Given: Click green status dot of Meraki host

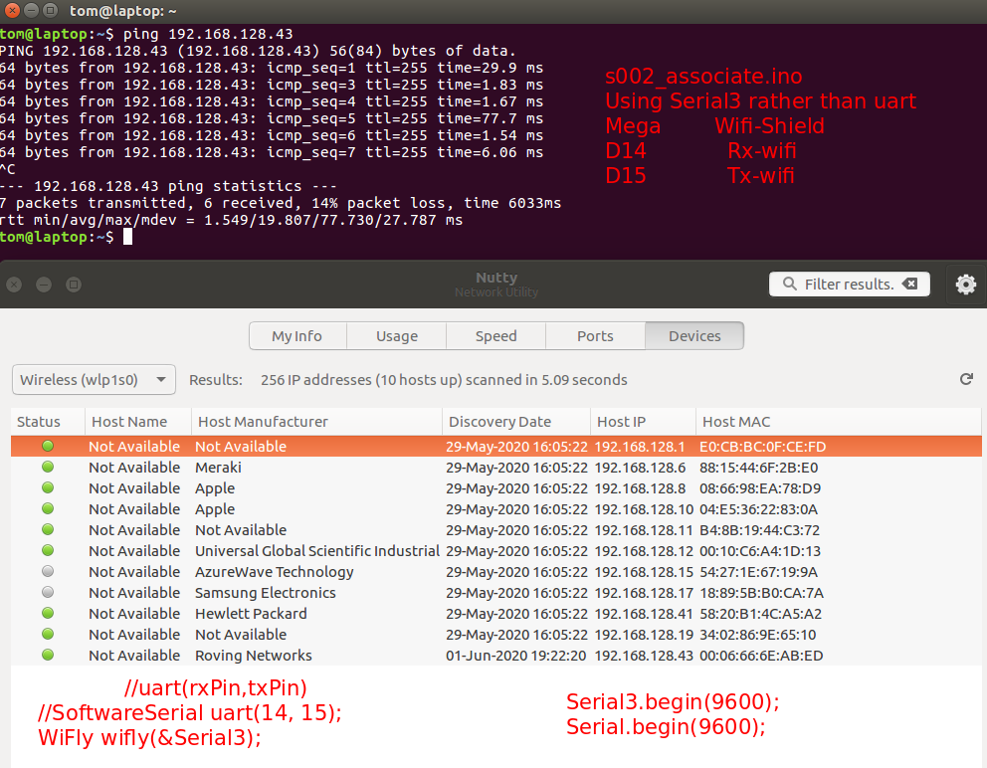Looking at the screenshot, I should point(48,468).
